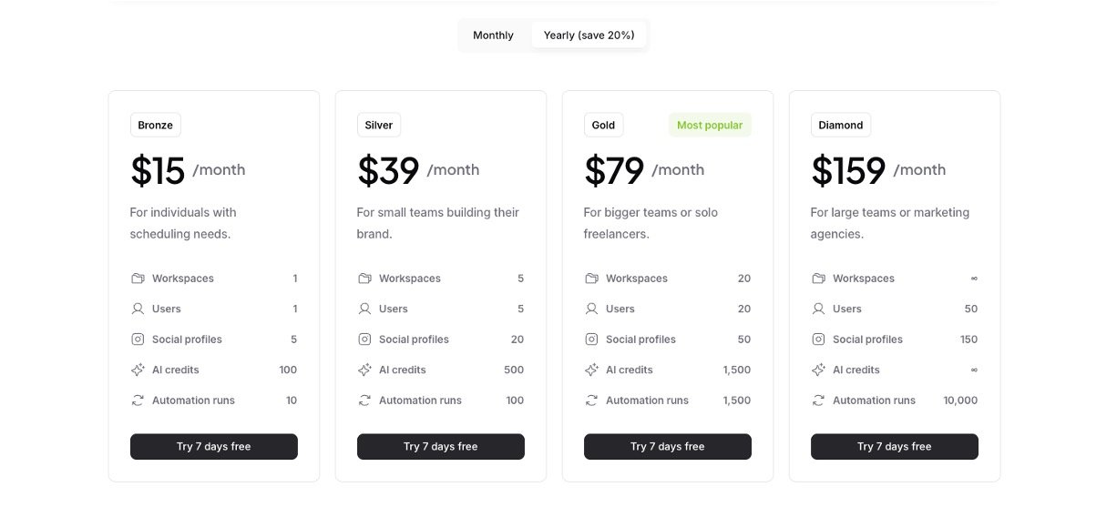Click the Workspaces folder icon in Diamond plan
This screenshot has height=517, width=1117.
[x=818, y=279]
